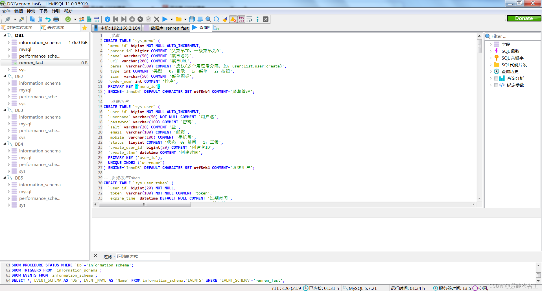Close the query tab with the boxed X icon
Image resolution: width=542 pixels, height=291 pixels.
pyautogui.click(x=266, y=19)
